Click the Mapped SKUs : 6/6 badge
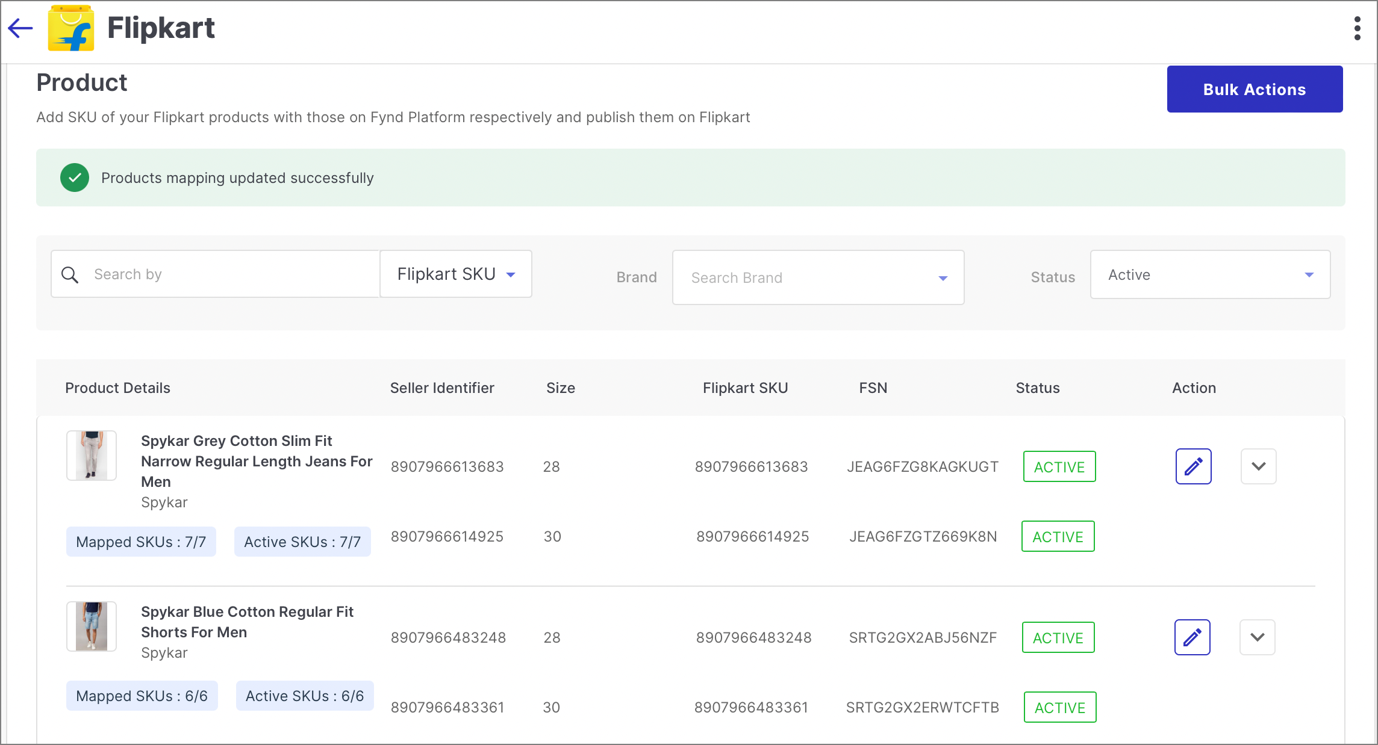1378x745 pixels. coord(142,696)
